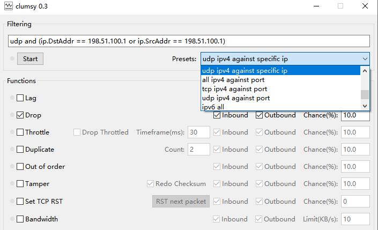Enable the Lag function checkbox
The width and height of the screenshot is (378, 230).
point(20,98)
